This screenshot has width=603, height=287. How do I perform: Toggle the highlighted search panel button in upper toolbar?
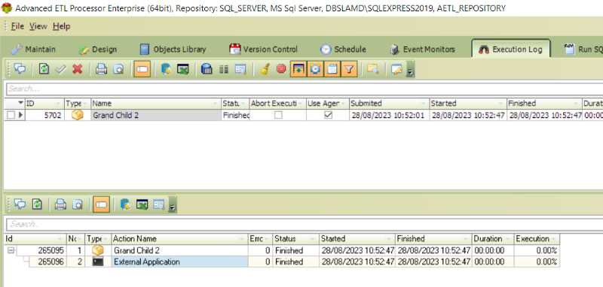pos(142,69)
